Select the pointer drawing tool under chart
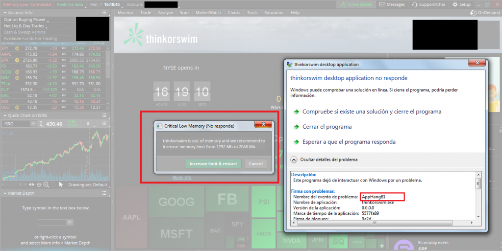The height and width of the screenshot is (251, 502). (x=61, y=184)
